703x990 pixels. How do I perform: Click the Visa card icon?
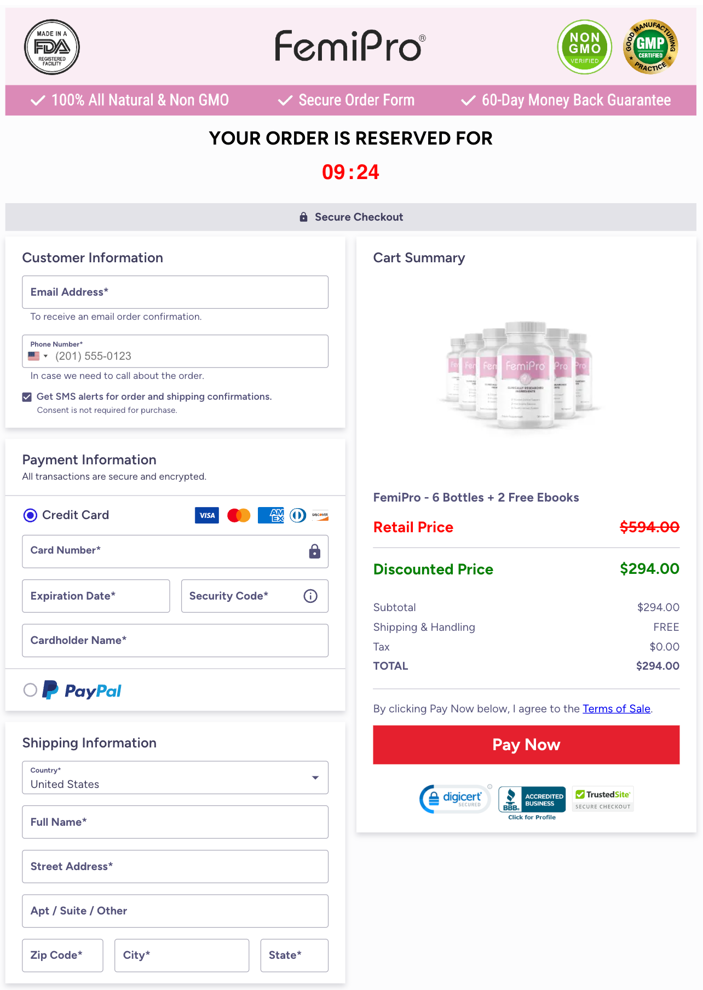[206, 515]
